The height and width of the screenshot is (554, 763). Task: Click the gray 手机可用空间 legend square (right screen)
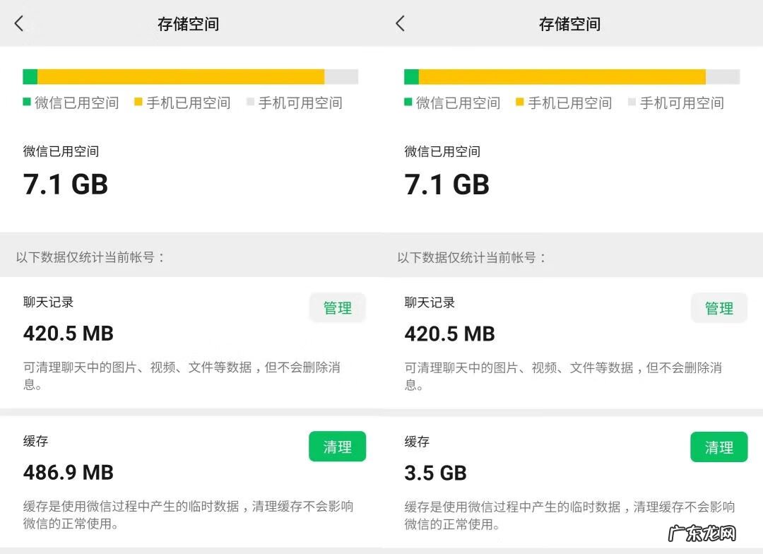pos(634,103)
